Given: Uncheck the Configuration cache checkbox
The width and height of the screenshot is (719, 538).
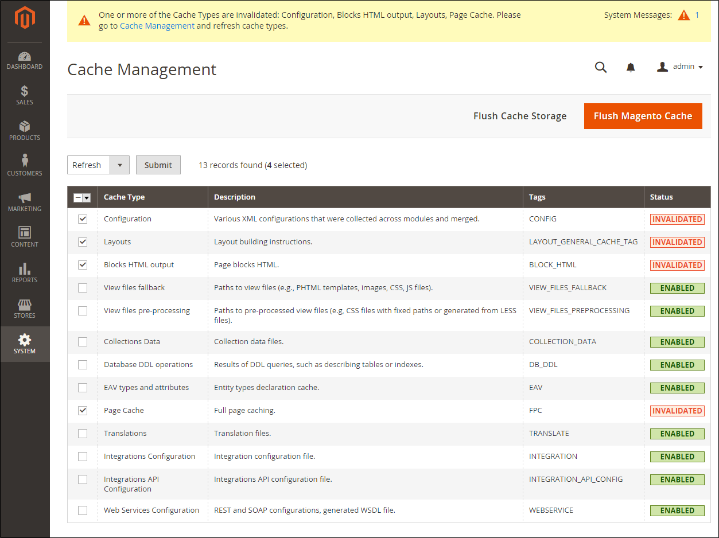Looking at the screenshot, I should coord(83,219).
